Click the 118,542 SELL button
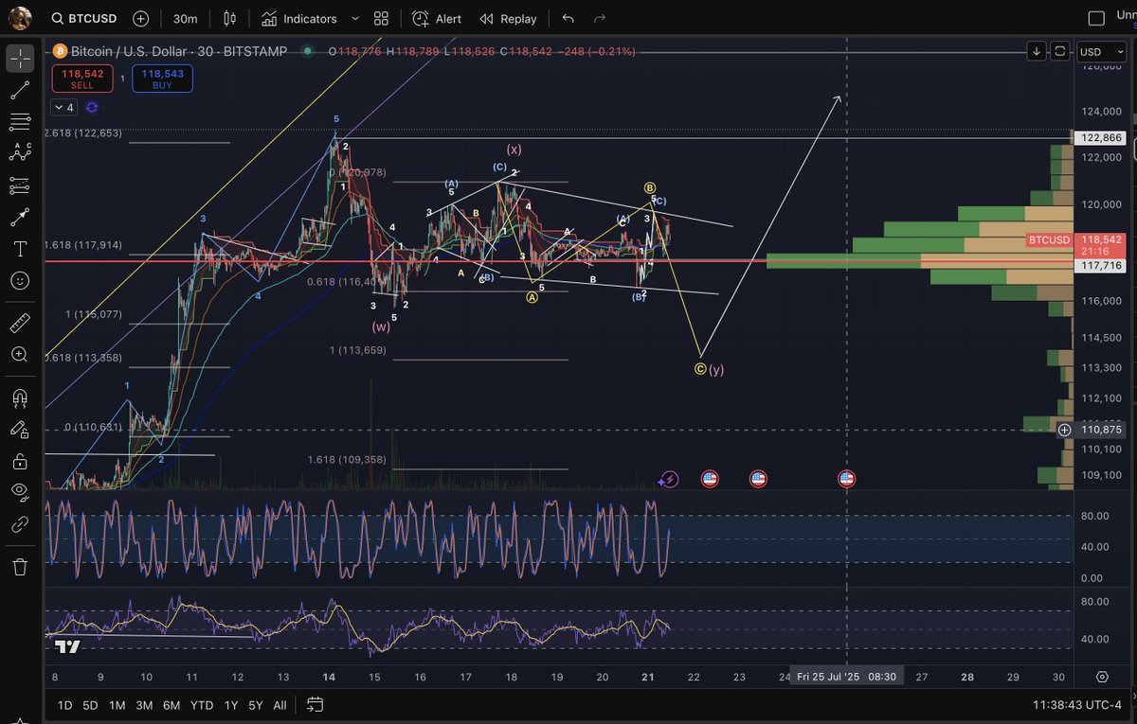Screen dimensions: 1137x724 (x=82, y=79)
